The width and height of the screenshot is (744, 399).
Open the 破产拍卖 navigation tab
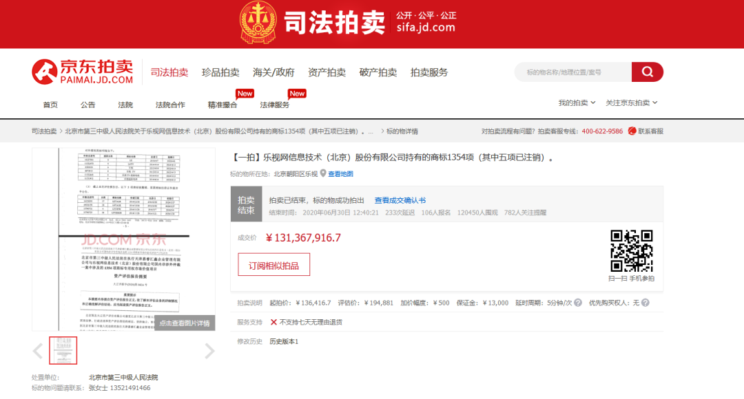[378, 72]
